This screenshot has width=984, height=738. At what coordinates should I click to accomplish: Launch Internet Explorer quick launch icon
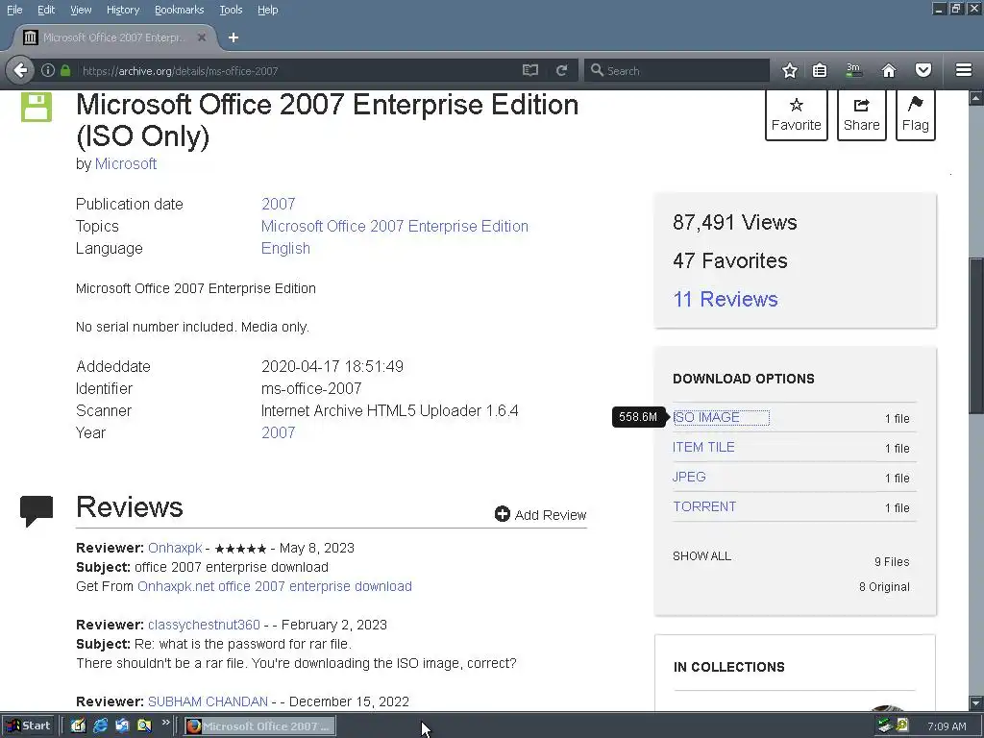pyautogui.click(x=100, y=726)
